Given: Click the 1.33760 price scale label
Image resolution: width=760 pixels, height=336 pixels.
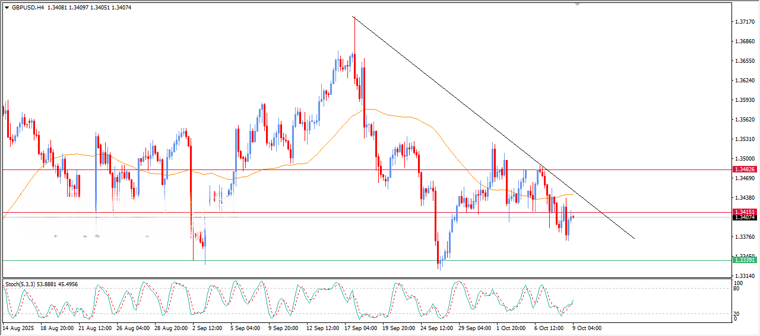Looking at the screenshot, I should (x=744, y=237).
